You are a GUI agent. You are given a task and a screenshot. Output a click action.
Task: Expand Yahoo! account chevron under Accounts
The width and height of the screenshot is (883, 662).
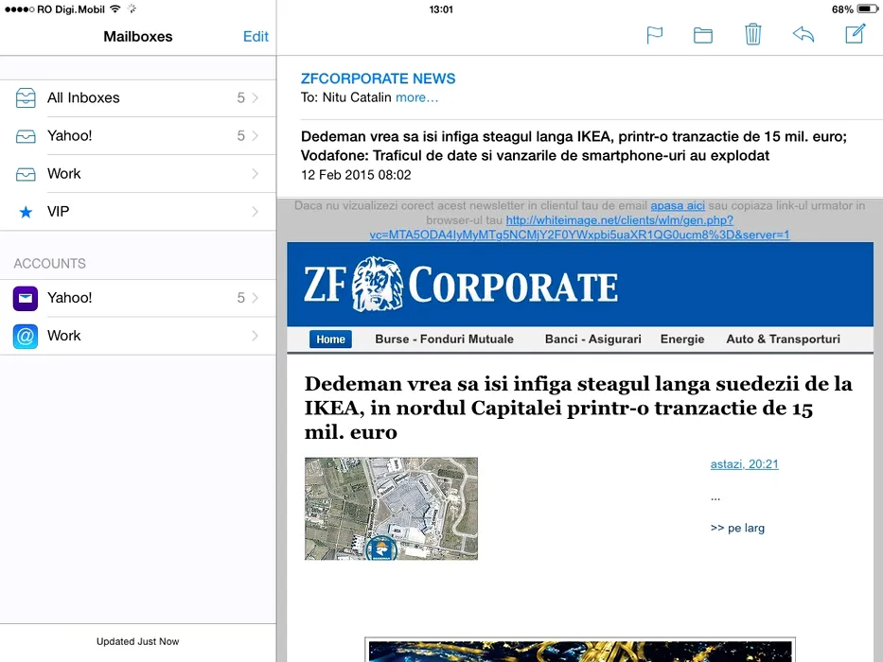[x=256, y=298]
